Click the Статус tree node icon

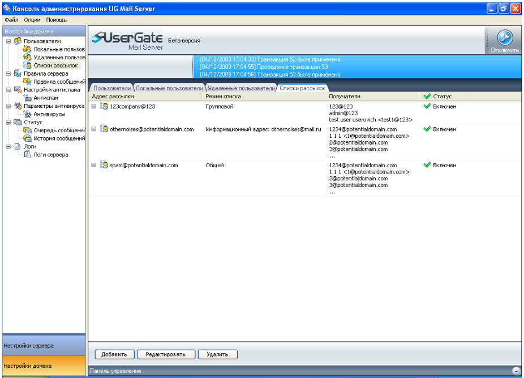(x=18, y=122)
